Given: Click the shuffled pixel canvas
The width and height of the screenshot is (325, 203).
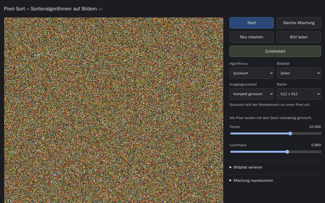Looking at the screenshot, I should tap(114, 110).
